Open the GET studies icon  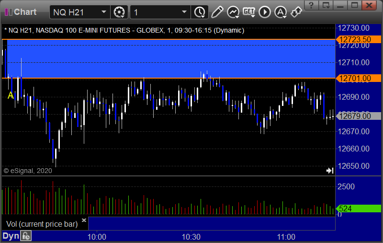tap(249, 12)
